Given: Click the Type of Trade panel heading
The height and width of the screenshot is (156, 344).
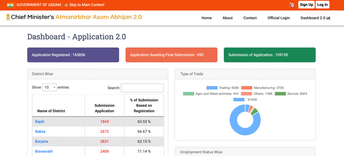Looking at the screenshot, I should (x=192, y=74).
